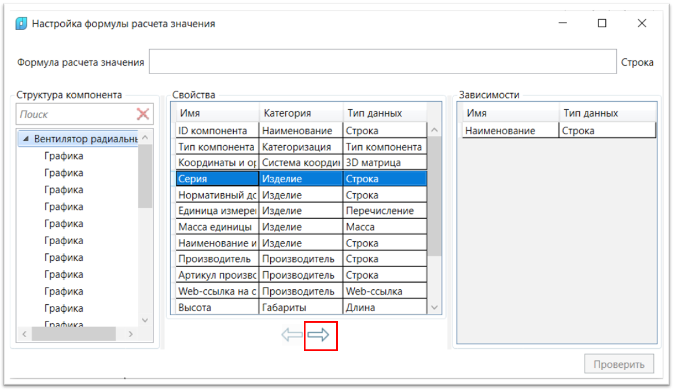Sort properties by Имя column header
This screenshot has height=391, width=673.
215,113
